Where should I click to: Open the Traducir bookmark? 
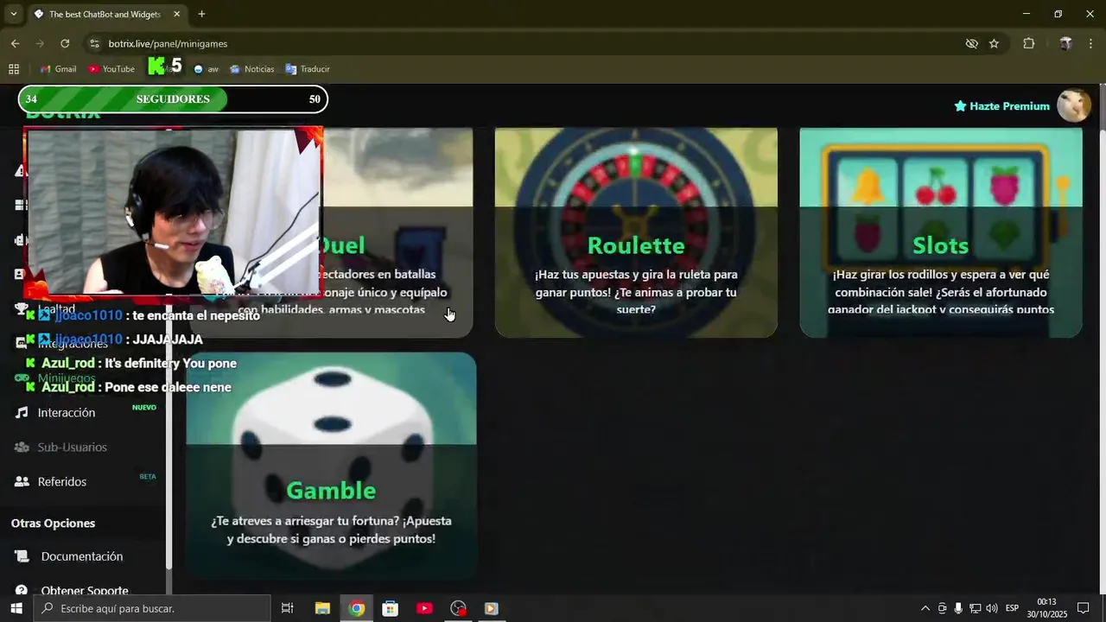(308, 69)
